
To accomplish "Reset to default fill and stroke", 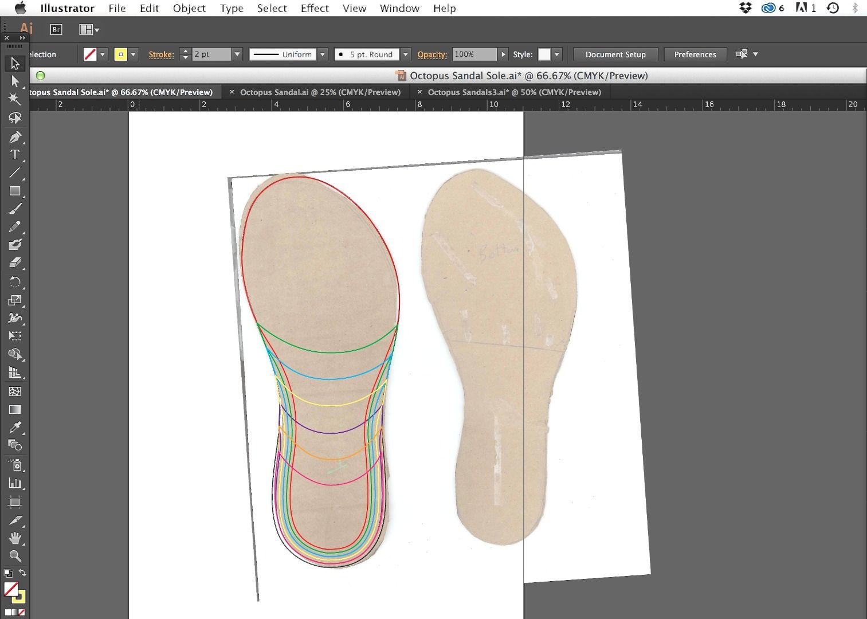I will pyautogui.click(x=7, y=573).
